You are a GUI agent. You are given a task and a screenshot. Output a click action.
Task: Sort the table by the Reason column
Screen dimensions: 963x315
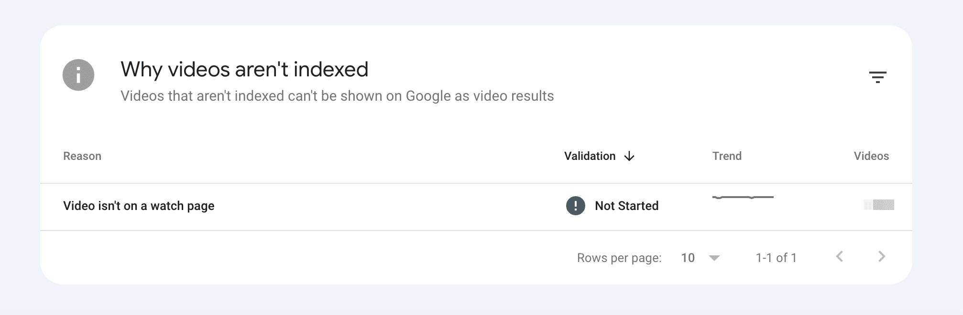click(x=82, y=156)
